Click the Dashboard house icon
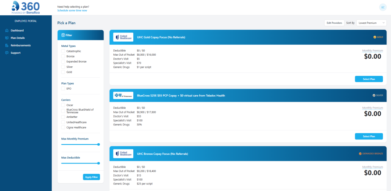391x191 pixels. [7, 30]
